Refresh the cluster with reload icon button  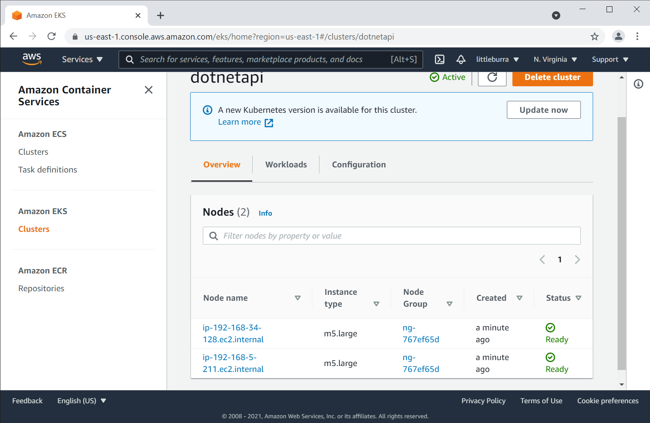[492, 78]
